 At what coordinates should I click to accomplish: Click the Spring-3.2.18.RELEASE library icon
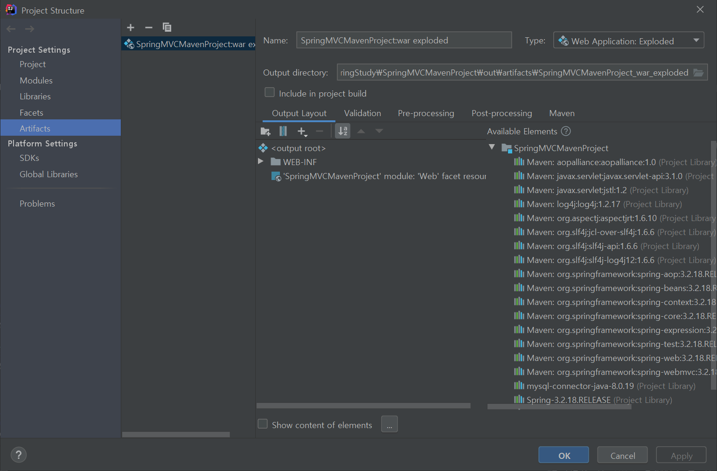click(519, 400)
